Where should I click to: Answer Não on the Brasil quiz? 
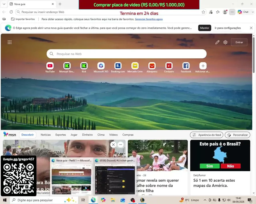230,166
